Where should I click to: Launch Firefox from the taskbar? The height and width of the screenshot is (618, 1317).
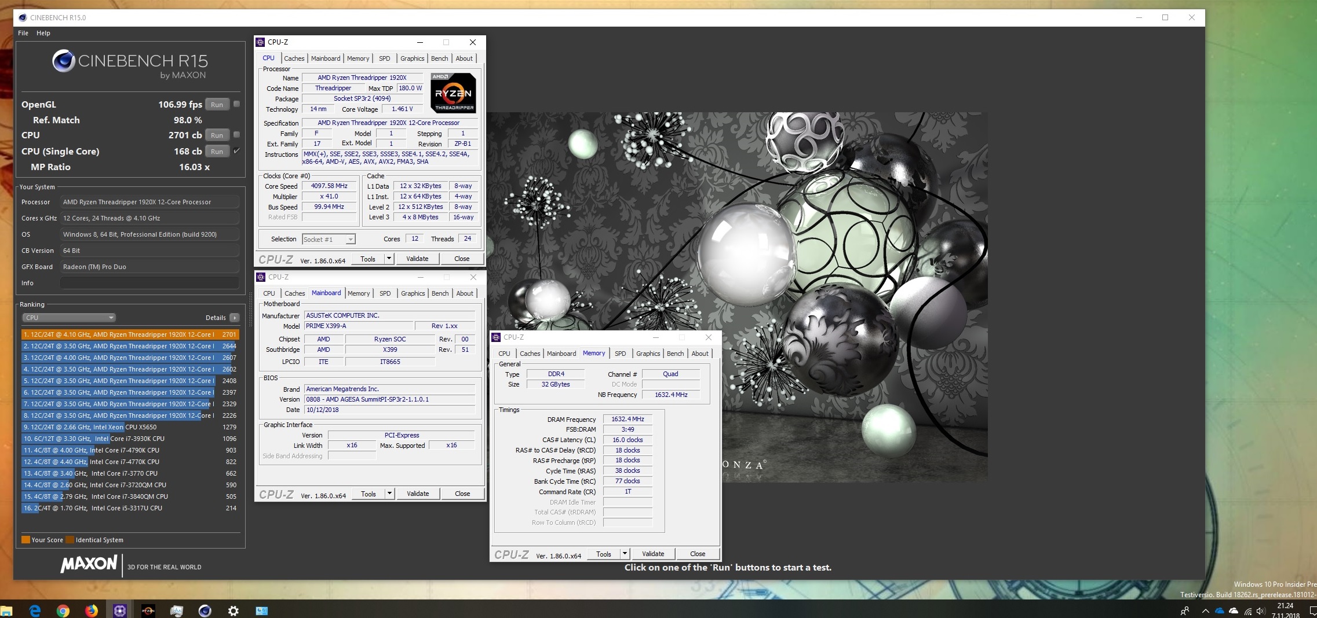click(x=92, y=610)
